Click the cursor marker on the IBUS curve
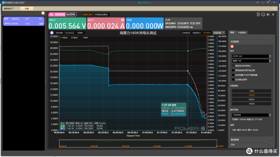This screenshot has width=280, height=157. coord(188,71)
